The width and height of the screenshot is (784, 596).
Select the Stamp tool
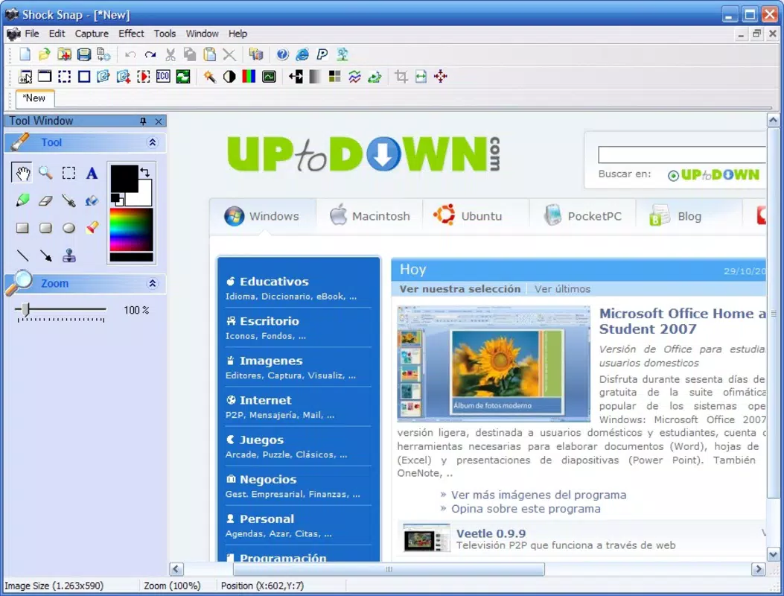(x=68, y=256)
